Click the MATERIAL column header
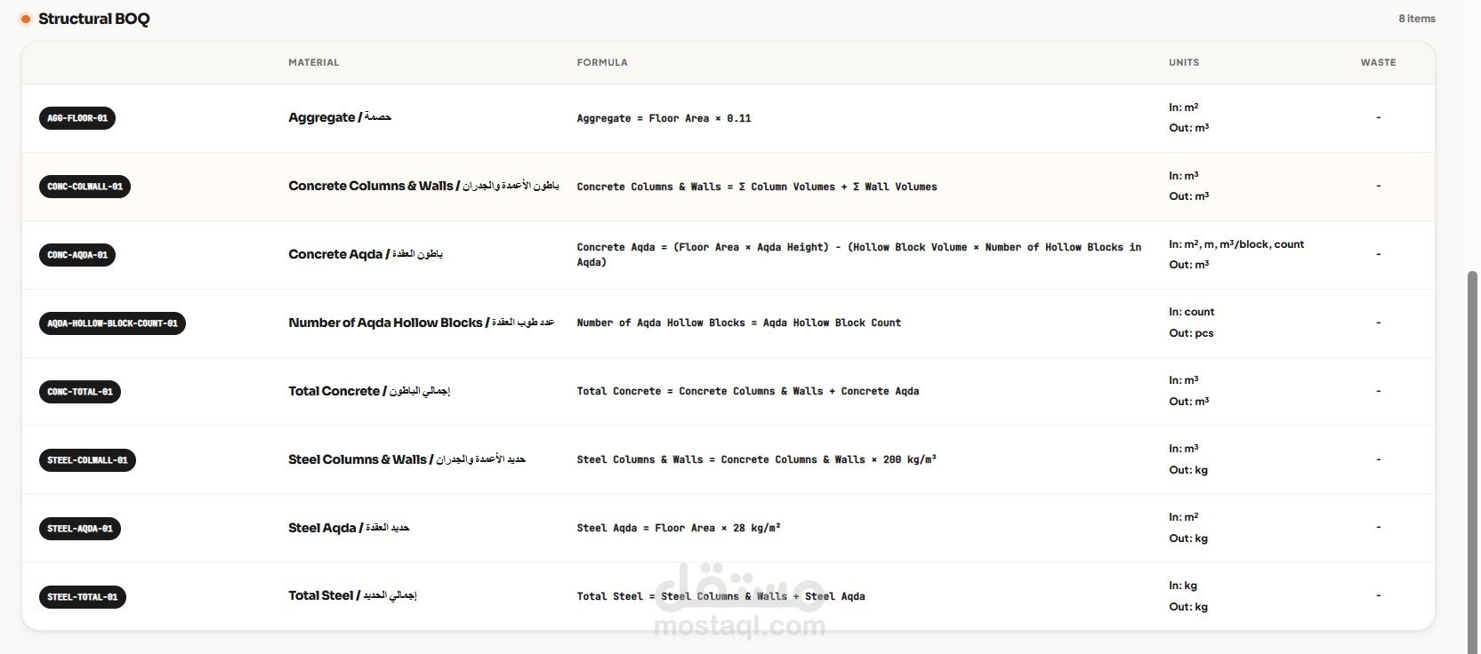The height and width of the screenshot is (654, 1481). (x=314, y=62)
